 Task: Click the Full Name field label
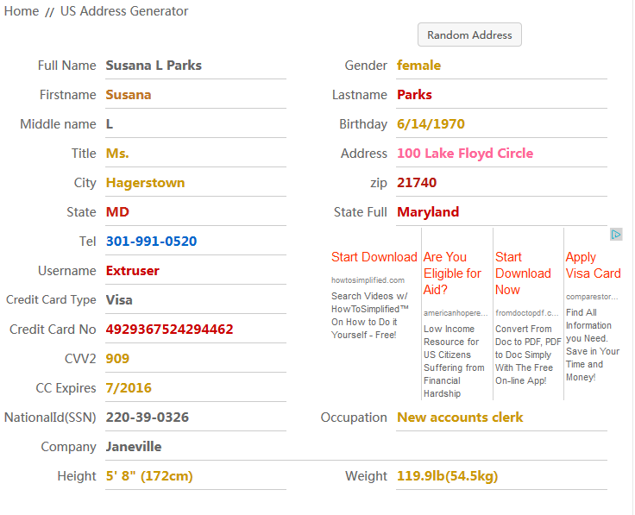pos(66,66)
